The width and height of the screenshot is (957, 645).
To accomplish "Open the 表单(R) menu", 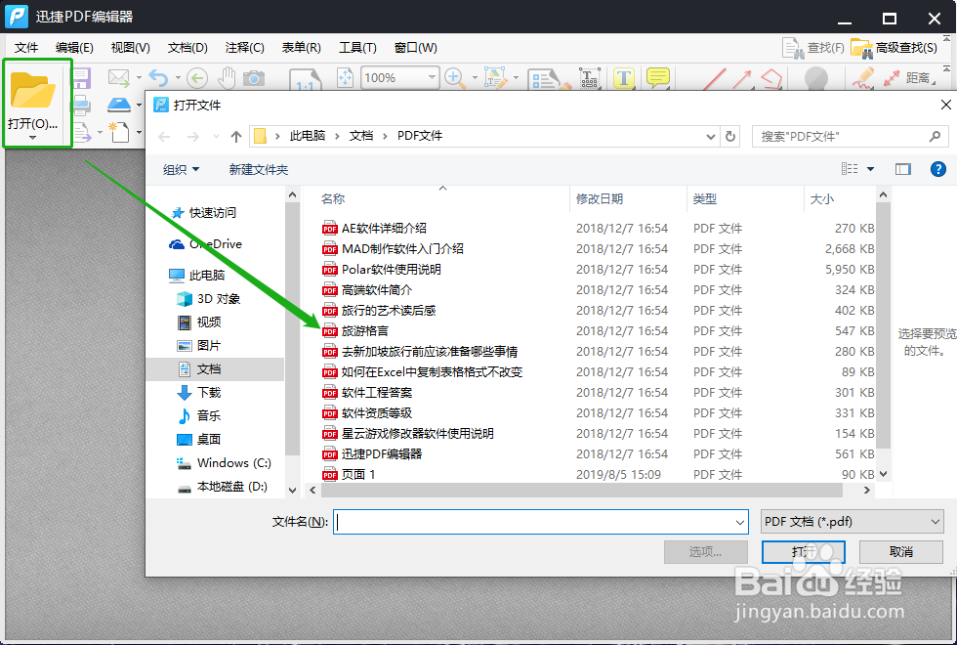I will click(x=302, y=48).
